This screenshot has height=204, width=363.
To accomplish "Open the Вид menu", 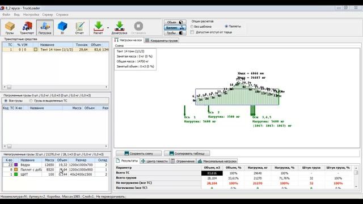I will (17, 14).
